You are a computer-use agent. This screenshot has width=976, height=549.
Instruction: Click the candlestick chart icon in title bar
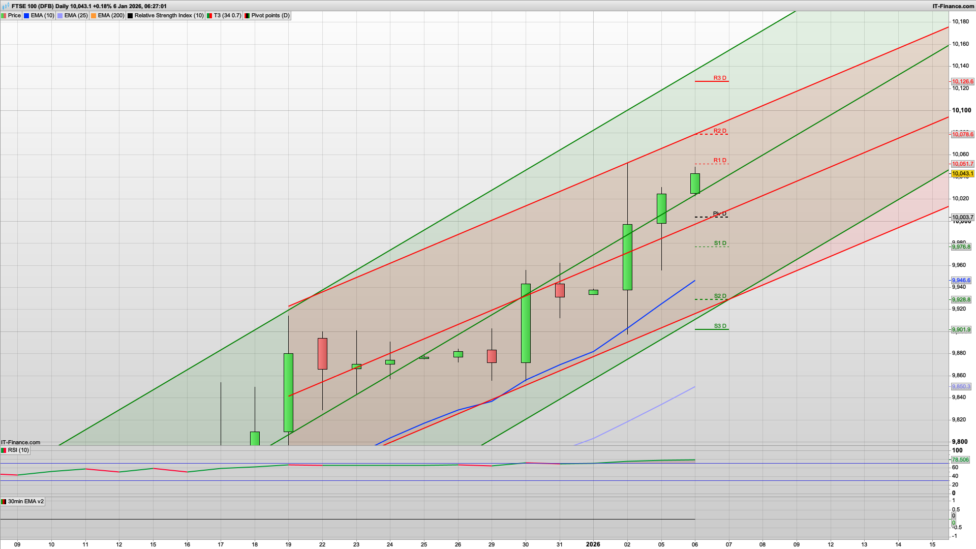point(6,6)
